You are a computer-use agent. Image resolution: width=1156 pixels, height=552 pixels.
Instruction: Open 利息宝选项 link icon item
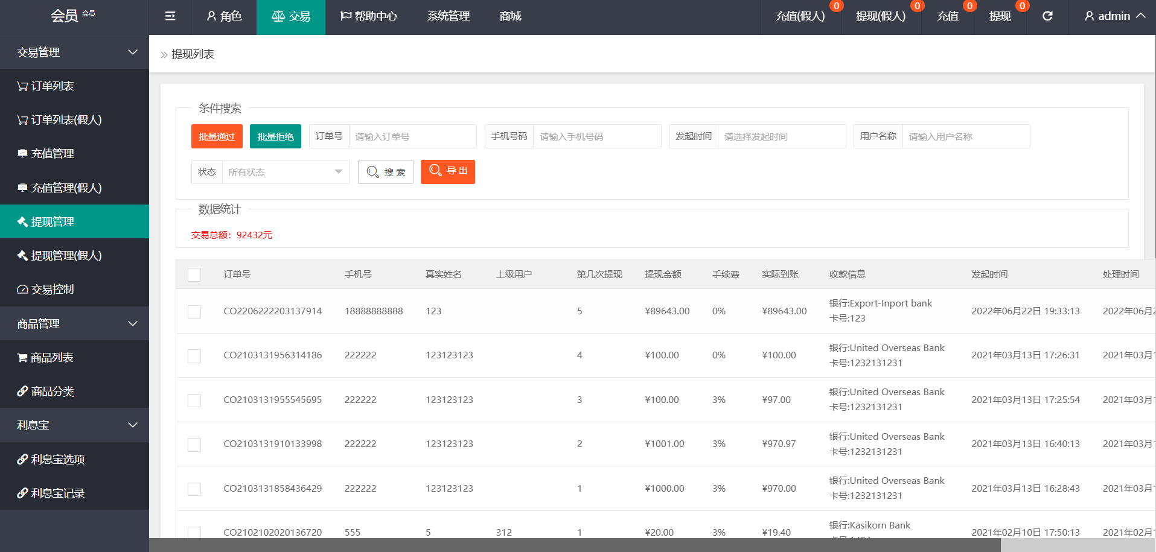pyautogui.click(x=58, y=460)
